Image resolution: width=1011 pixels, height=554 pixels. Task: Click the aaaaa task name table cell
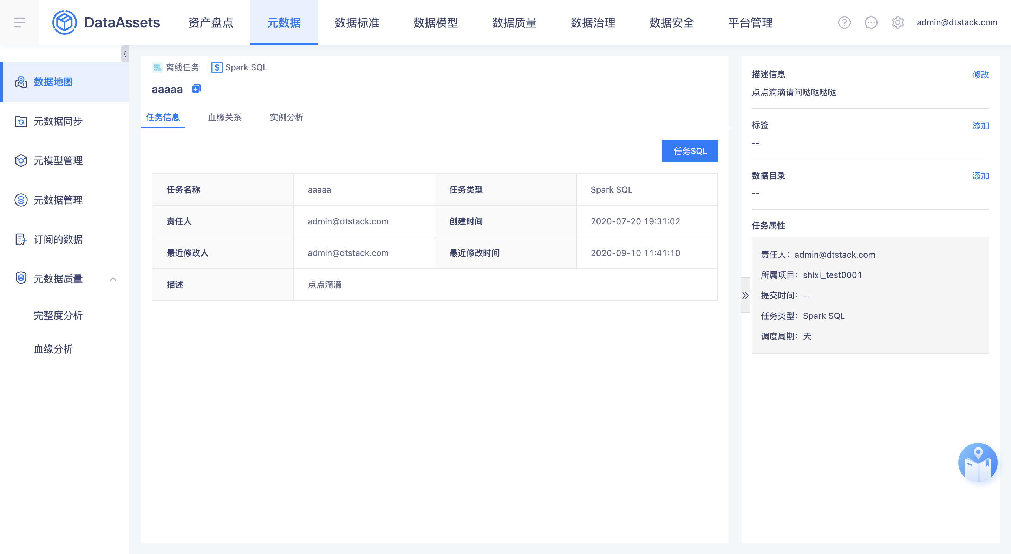point(364,189)
